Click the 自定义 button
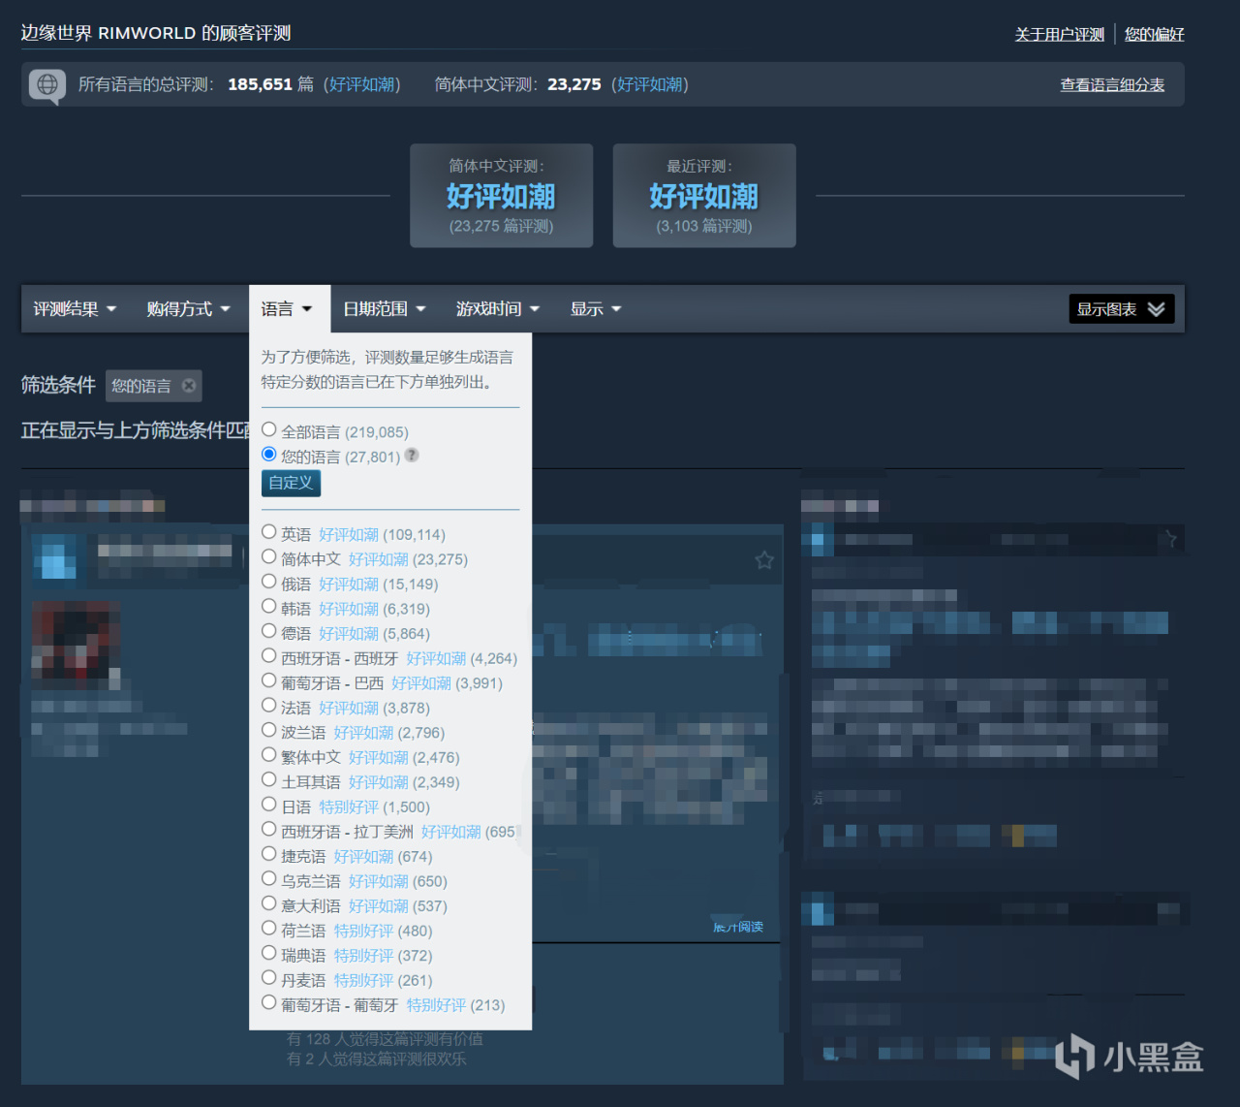 (x=291, y=483)
